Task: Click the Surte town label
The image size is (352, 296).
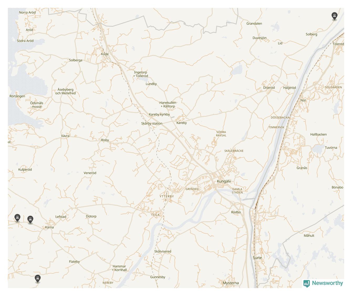Action: (257, 258)
